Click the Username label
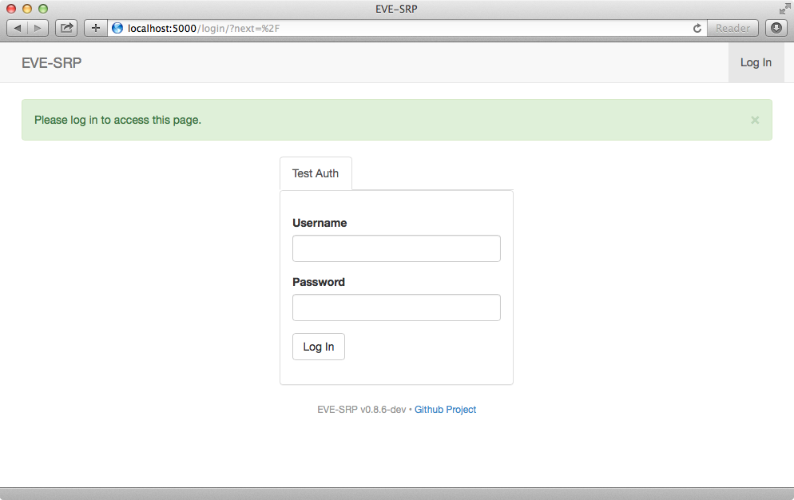794x500 pixels. 320,223
